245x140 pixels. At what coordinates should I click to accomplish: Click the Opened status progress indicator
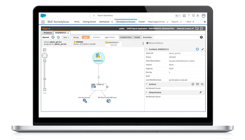pos(114,44)
